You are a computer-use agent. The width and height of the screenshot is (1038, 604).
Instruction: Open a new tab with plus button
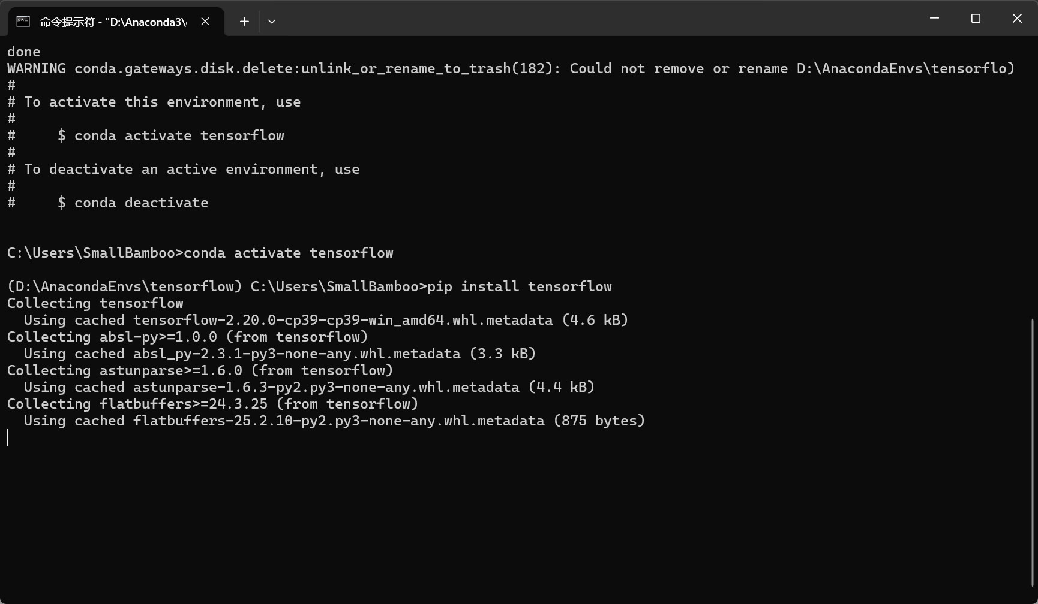(x=244, y=22)
